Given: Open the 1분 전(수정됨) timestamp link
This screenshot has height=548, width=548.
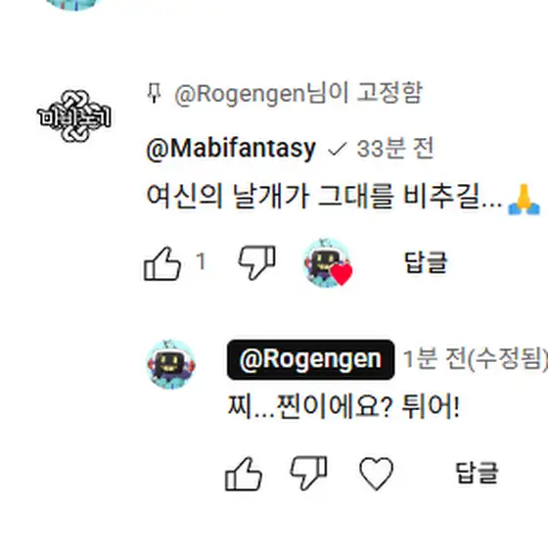Looking at the screenshot, I should 476,359.
